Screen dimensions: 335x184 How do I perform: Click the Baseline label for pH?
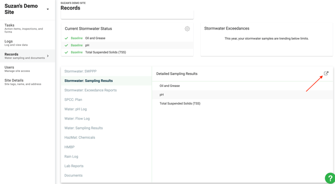tap(76, 45)
